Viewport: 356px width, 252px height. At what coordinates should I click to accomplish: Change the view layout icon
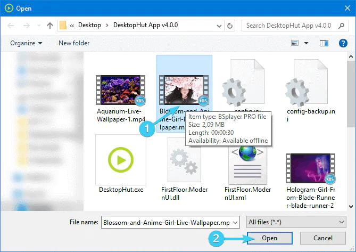[x=295, y=43]
